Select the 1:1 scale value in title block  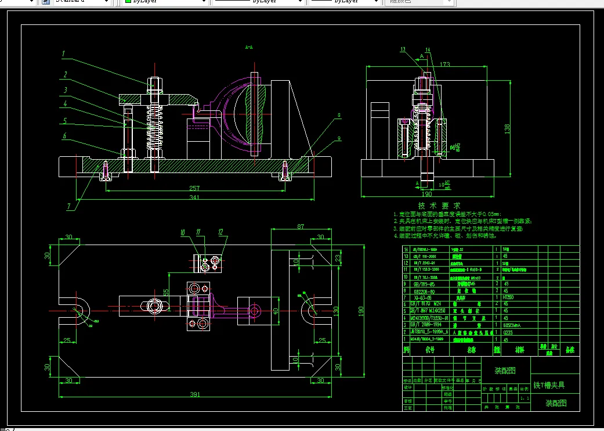coord(525,398)
